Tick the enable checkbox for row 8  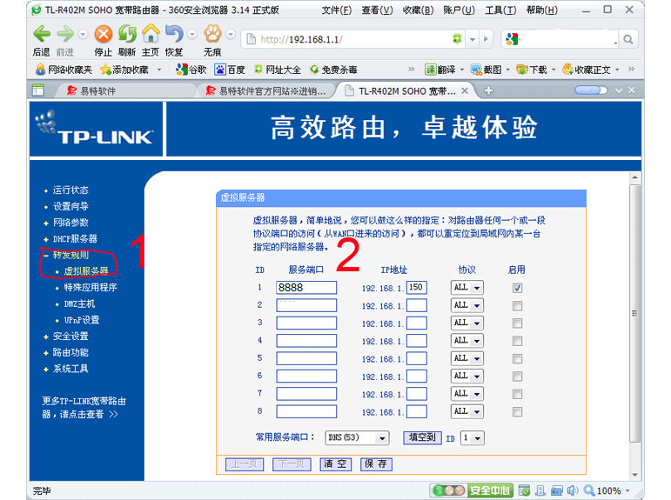[518, 411]
